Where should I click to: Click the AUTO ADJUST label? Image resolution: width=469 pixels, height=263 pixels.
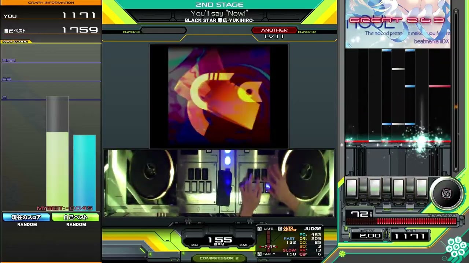point(289,229)
